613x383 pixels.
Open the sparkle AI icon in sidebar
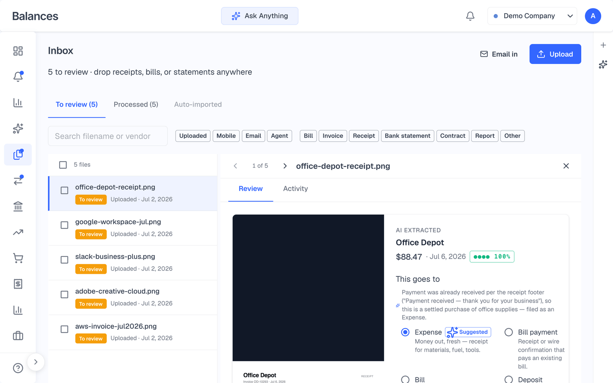click(18, 128)
